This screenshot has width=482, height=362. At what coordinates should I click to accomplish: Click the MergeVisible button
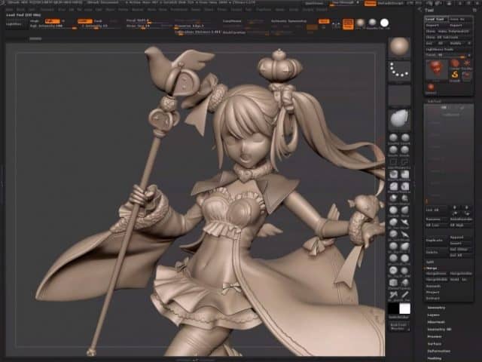[x=437, y=280]
